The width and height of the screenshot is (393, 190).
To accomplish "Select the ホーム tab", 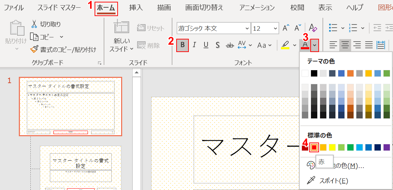I will tap(106, 8).
